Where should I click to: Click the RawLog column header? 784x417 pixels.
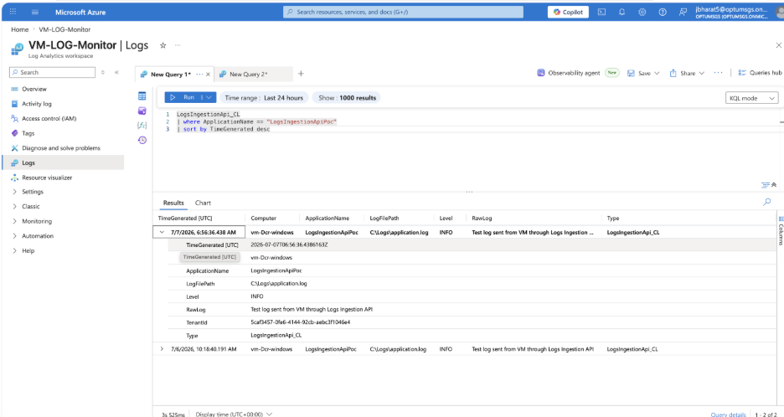[x=482, y=219]
